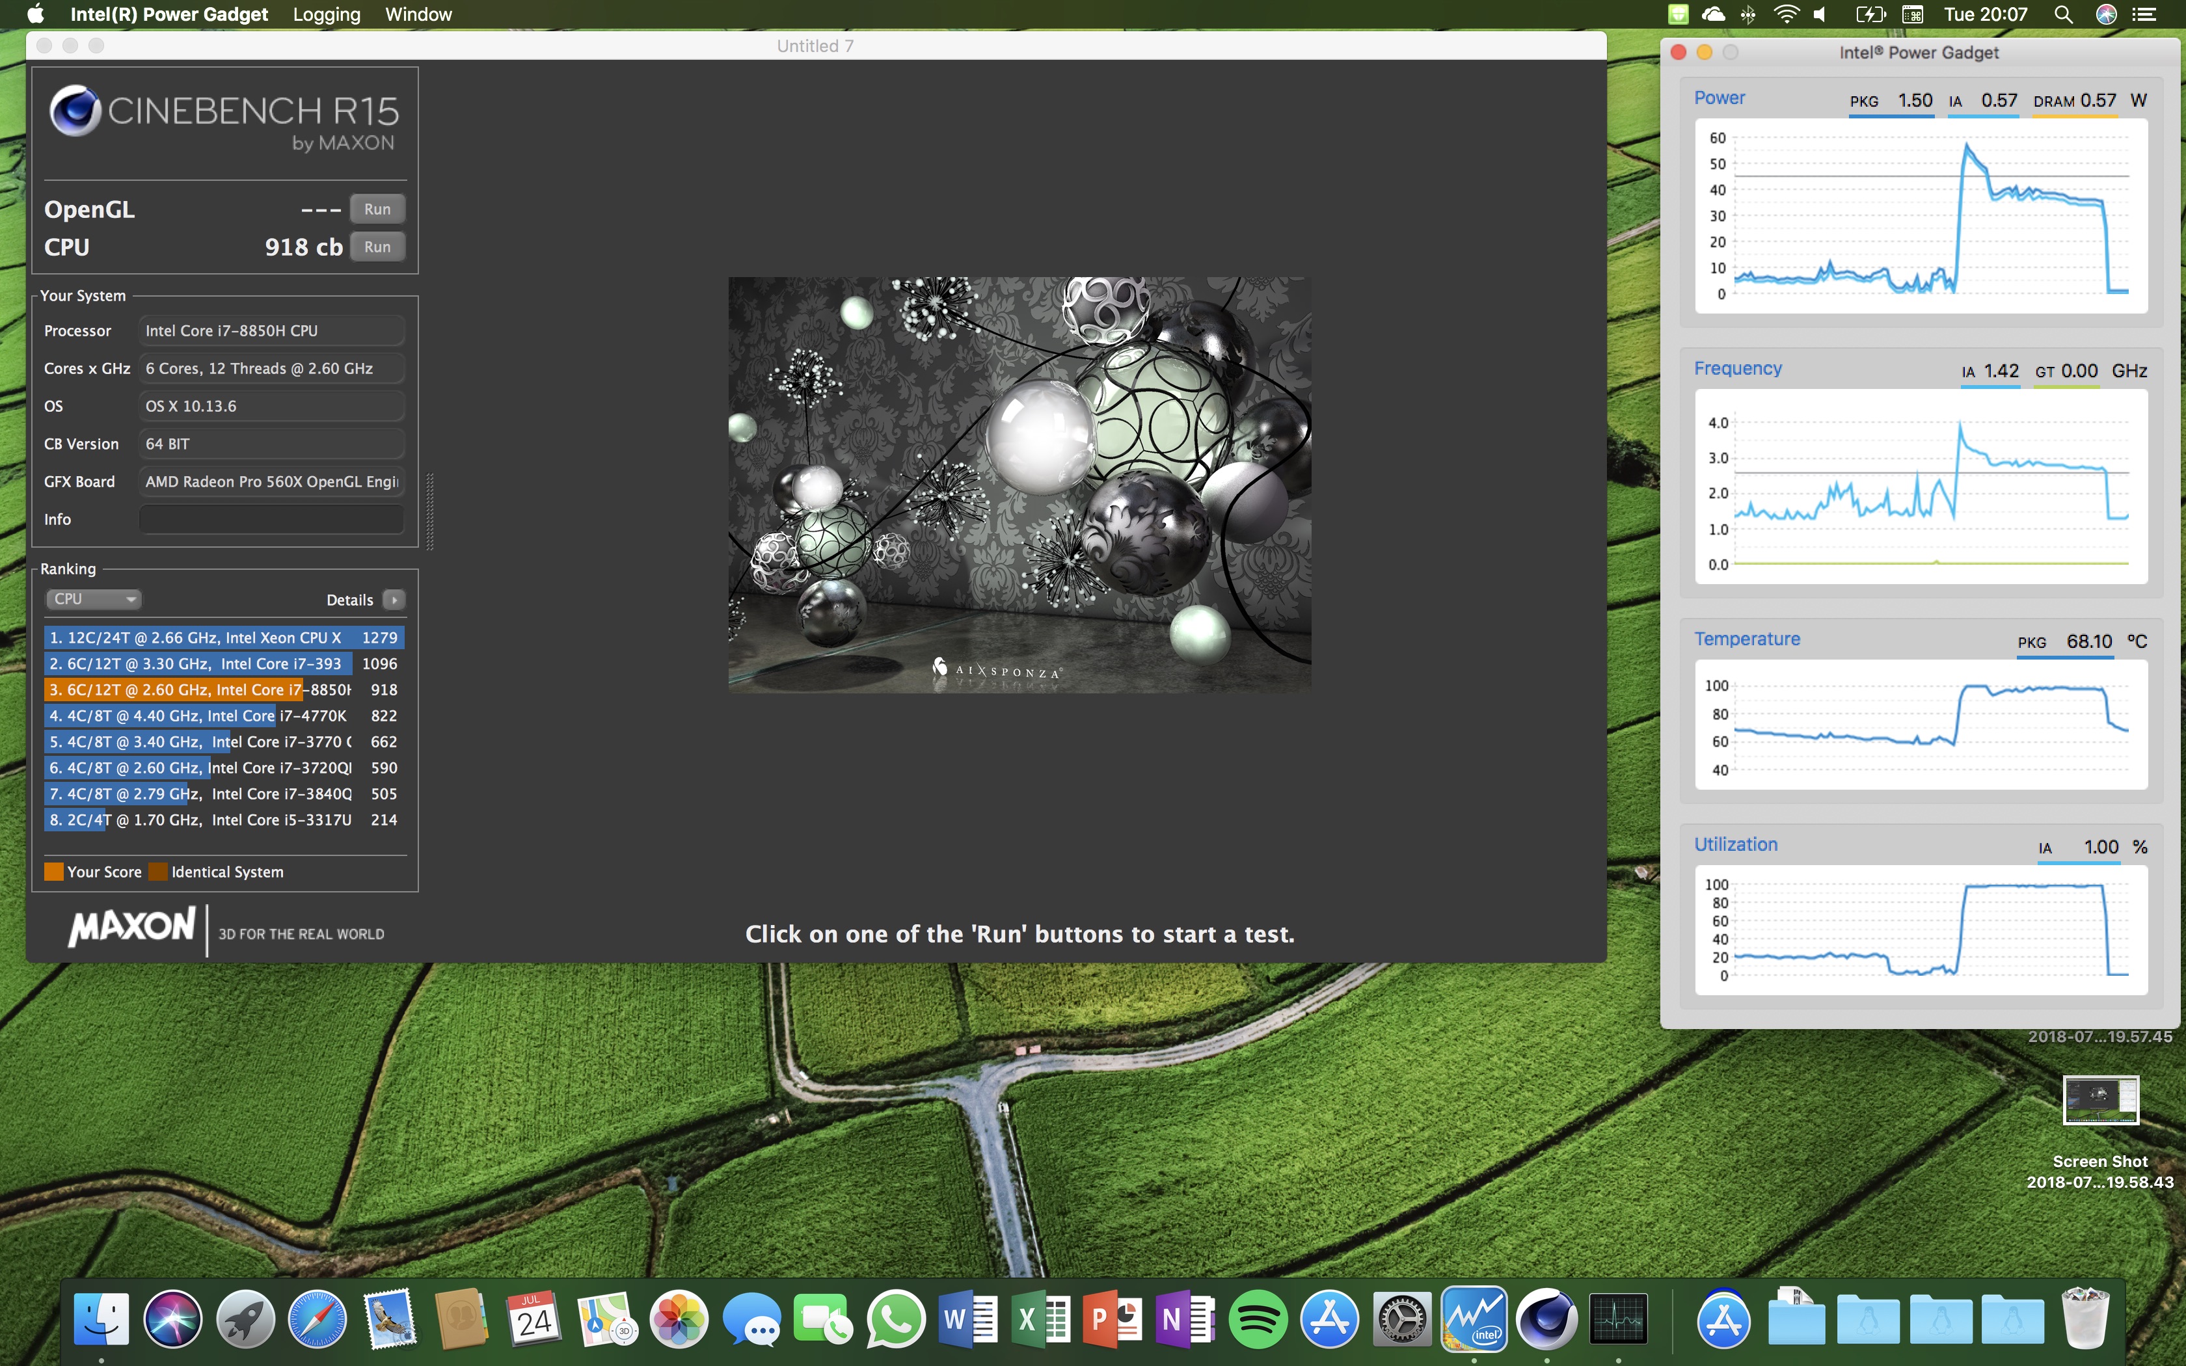Launch Microsoft Excel from the dock

1040,1319
